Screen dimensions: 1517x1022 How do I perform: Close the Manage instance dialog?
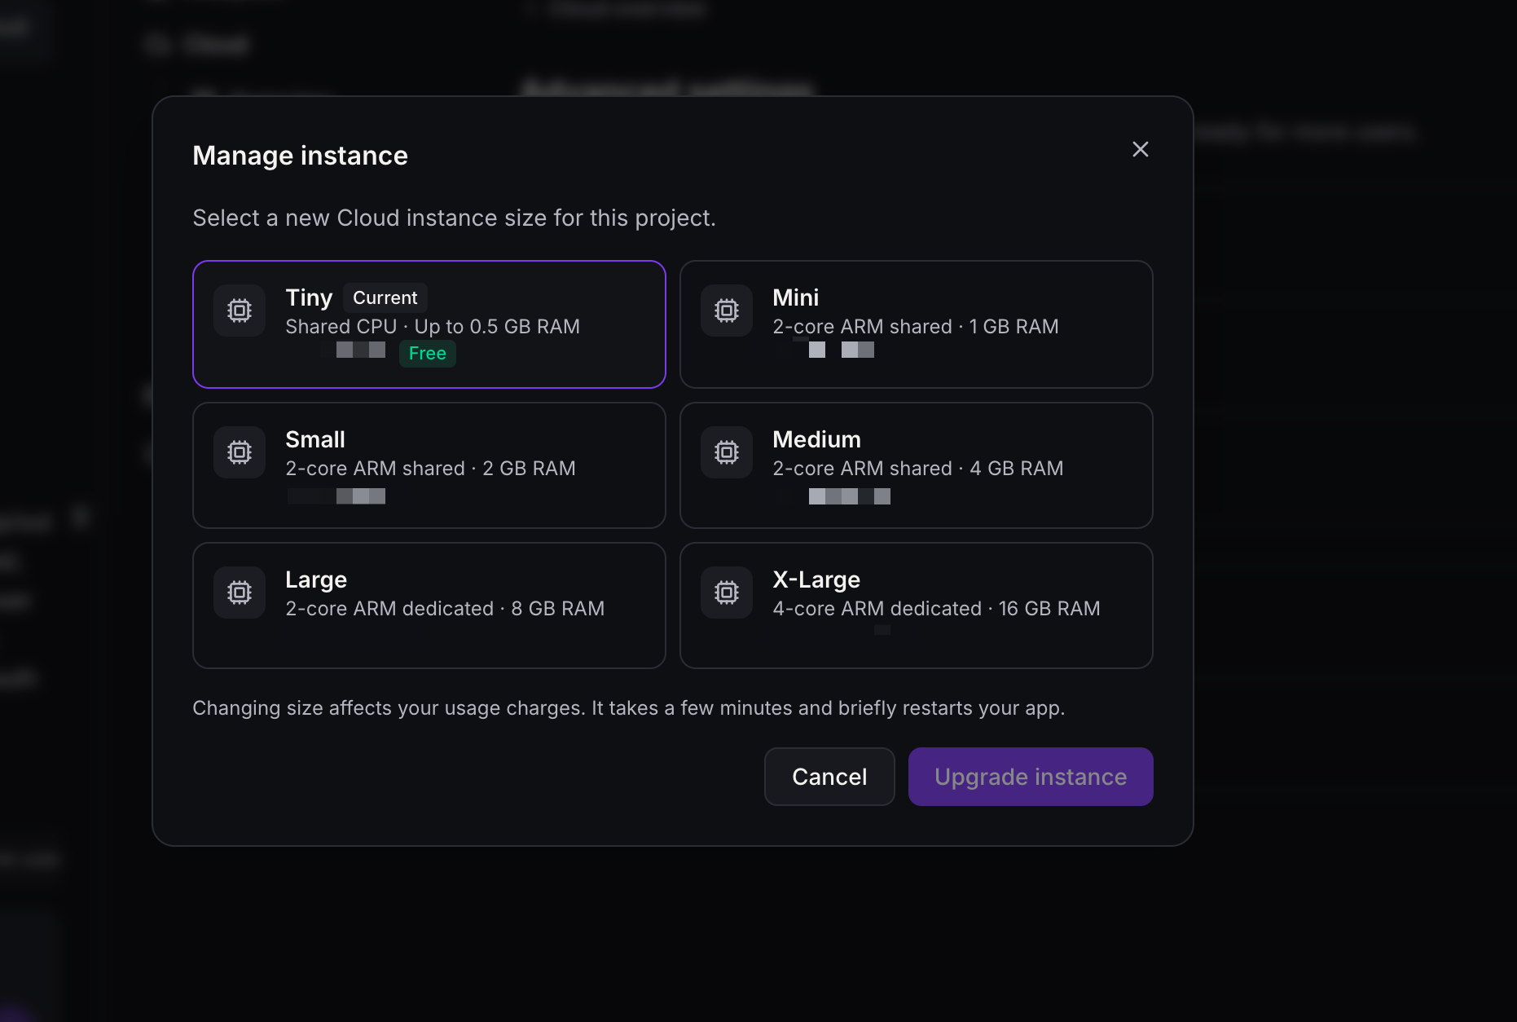click(1141, 149)
